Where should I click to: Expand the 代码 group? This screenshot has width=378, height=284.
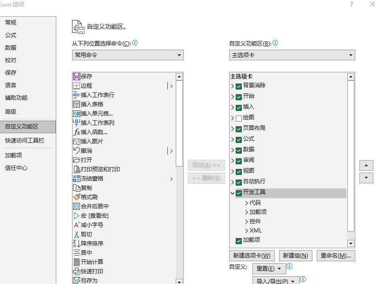(246, 203)
